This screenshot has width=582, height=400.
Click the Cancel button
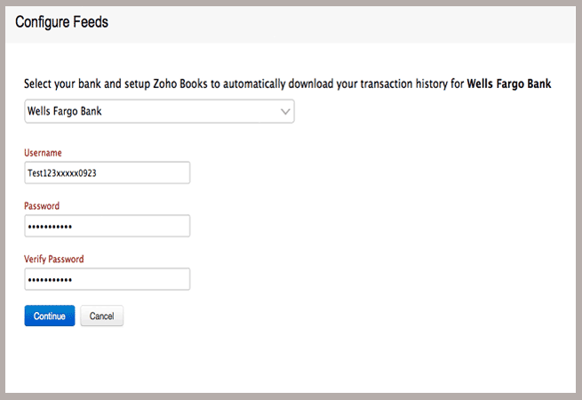pos(101,316)
